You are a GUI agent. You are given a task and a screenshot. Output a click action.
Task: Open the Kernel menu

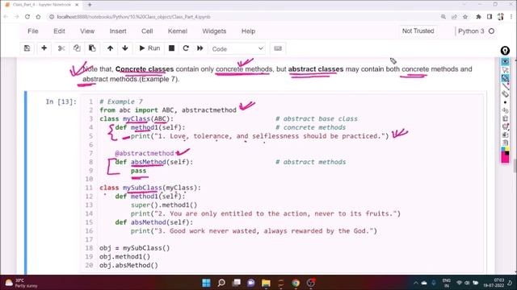pyautogui.click(x=178, y=31)
